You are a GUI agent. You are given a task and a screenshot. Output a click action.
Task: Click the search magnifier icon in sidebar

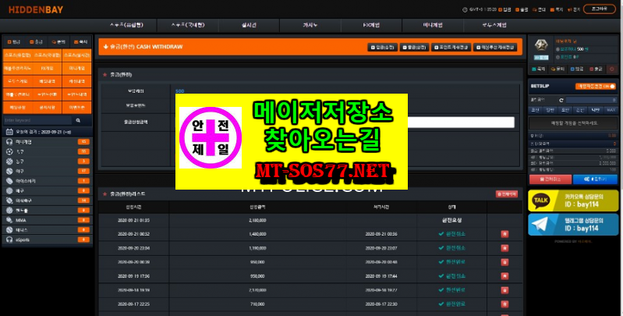click(x=78, y=120)
